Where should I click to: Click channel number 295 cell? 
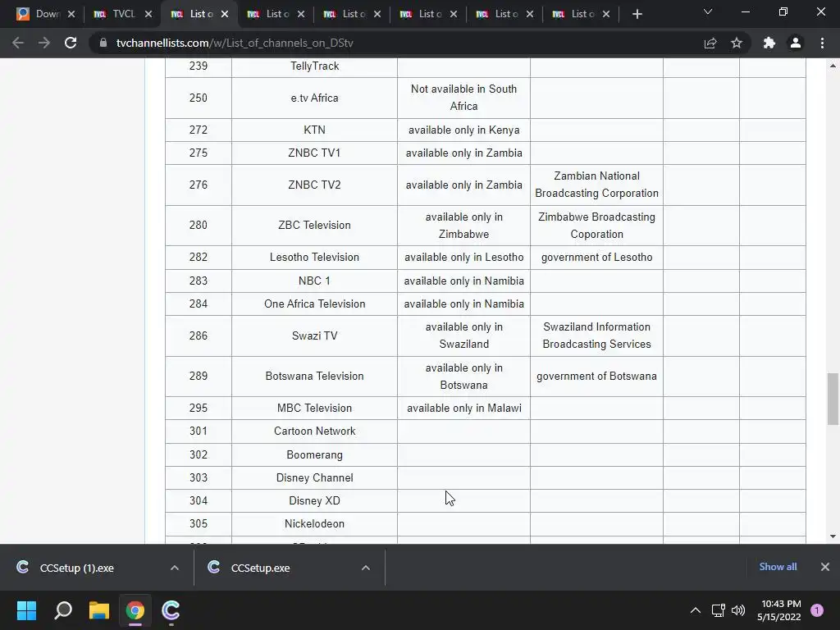tap(199, 409)
